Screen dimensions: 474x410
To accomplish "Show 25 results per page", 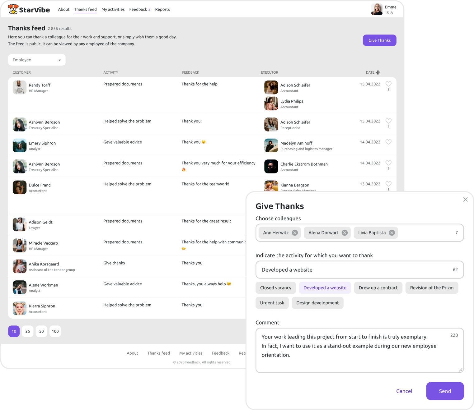I will pos(28,331).
